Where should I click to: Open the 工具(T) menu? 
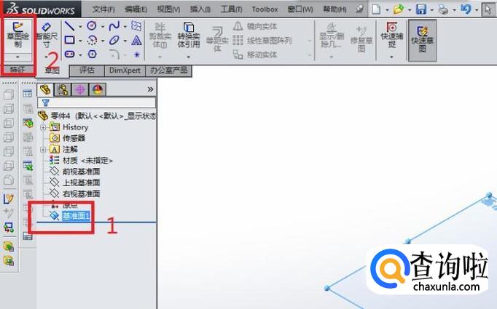point(232,9)
